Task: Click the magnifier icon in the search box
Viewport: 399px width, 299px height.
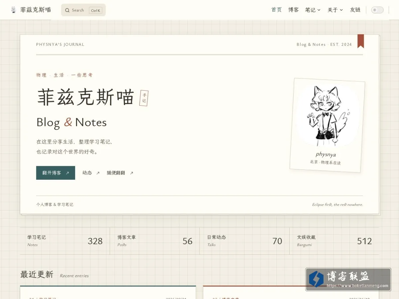Action: (x=67, y=10)
